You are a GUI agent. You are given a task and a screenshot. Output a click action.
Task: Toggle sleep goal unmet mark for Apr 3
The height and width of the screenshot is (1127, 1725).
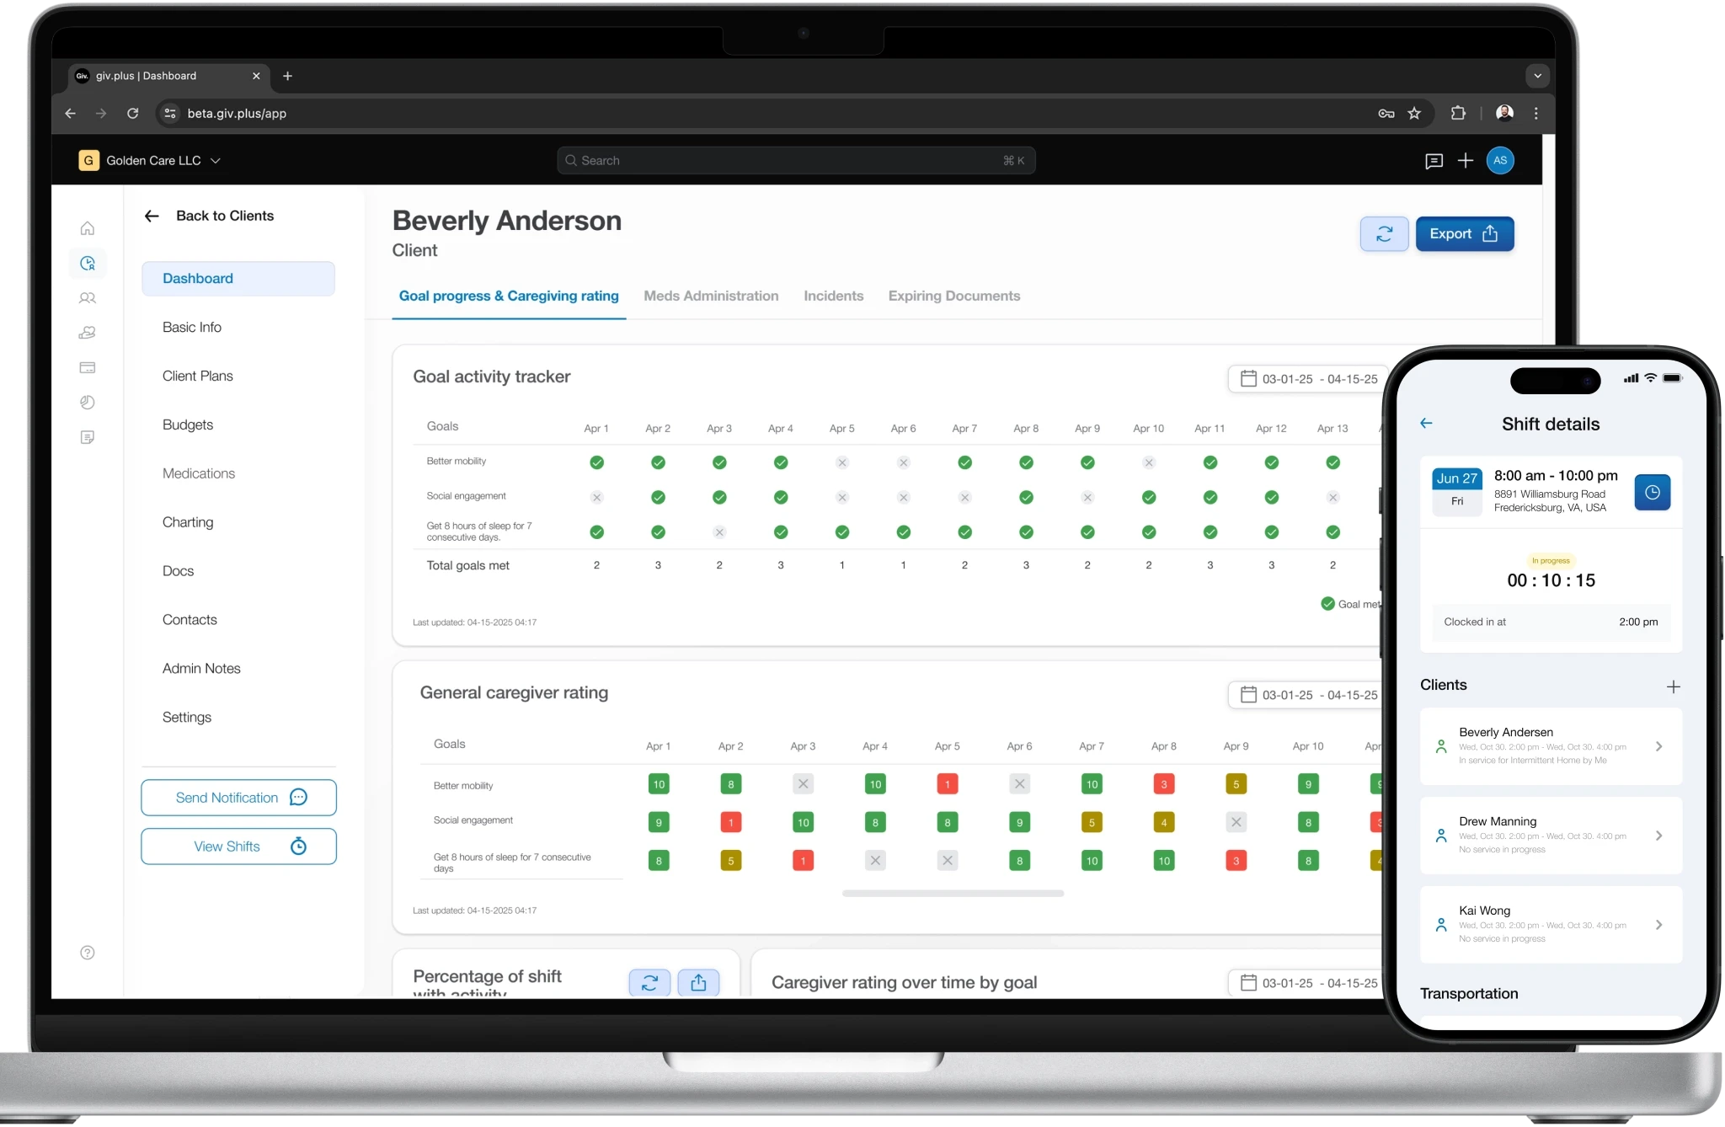point(719,532)
